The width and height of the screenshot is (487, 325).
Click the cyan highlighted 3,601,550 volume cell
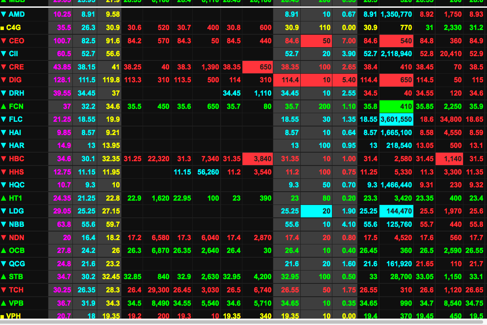[396, 120]
